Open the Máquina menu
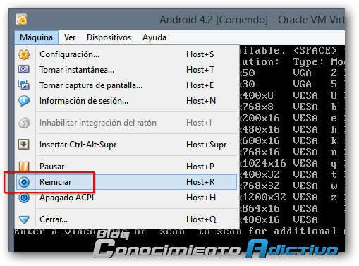359x266 pixels. click(x=36, y=37)
